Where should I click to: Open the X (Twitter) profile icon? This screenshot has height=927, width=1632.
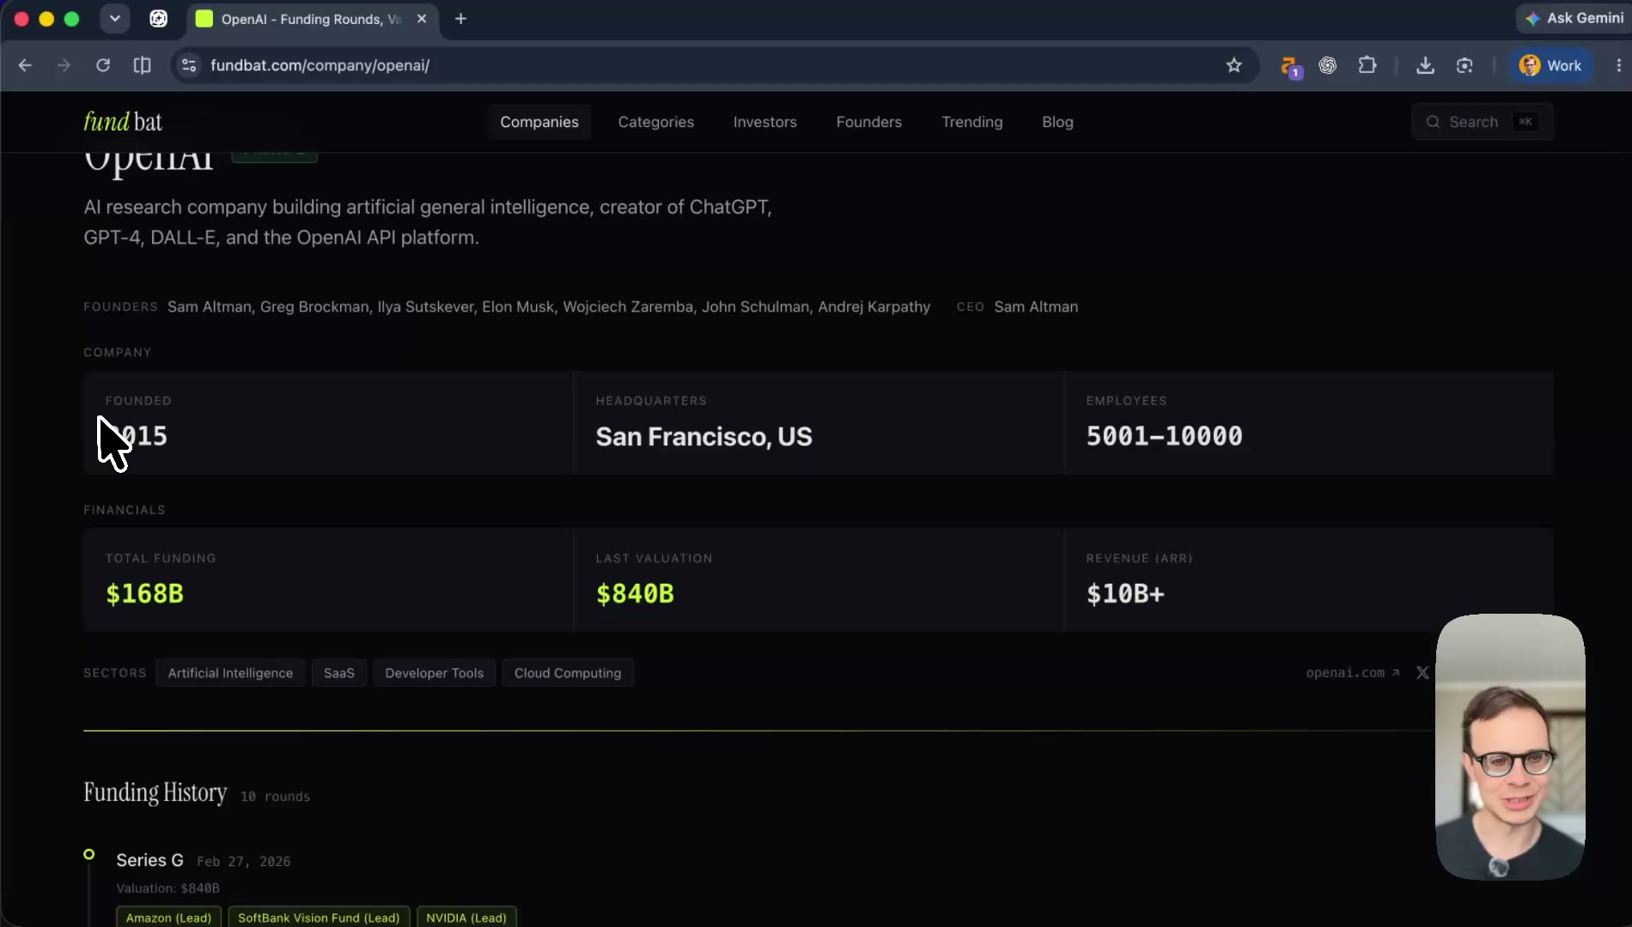click(x=1422, y=673)
